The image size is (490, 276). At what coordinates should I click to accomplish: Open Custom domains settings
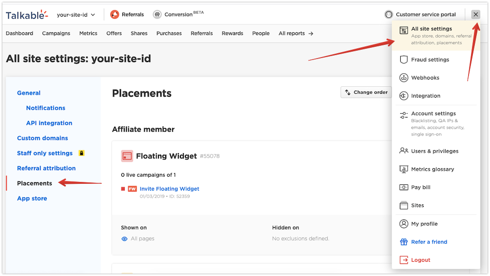point(42,138)
